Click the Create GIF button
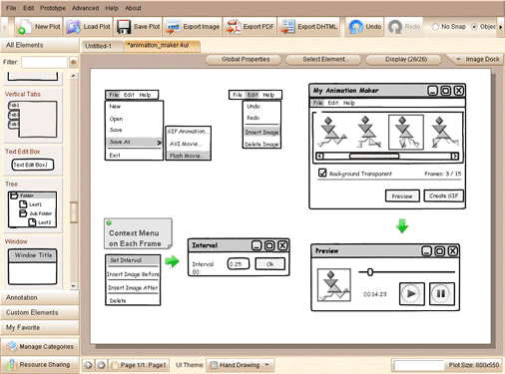 (x=443, y=195)
